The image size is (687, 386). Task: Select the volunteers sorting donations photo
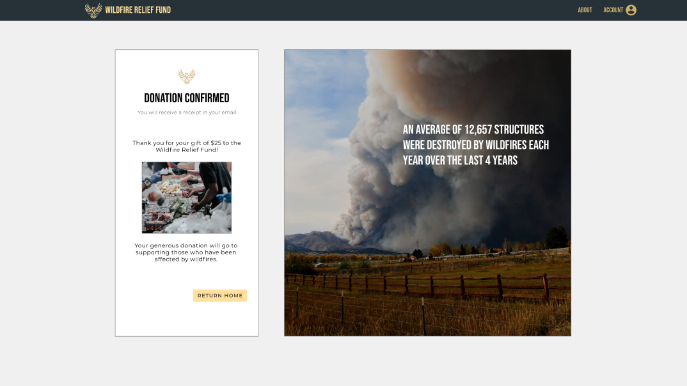tap(187, 197)
